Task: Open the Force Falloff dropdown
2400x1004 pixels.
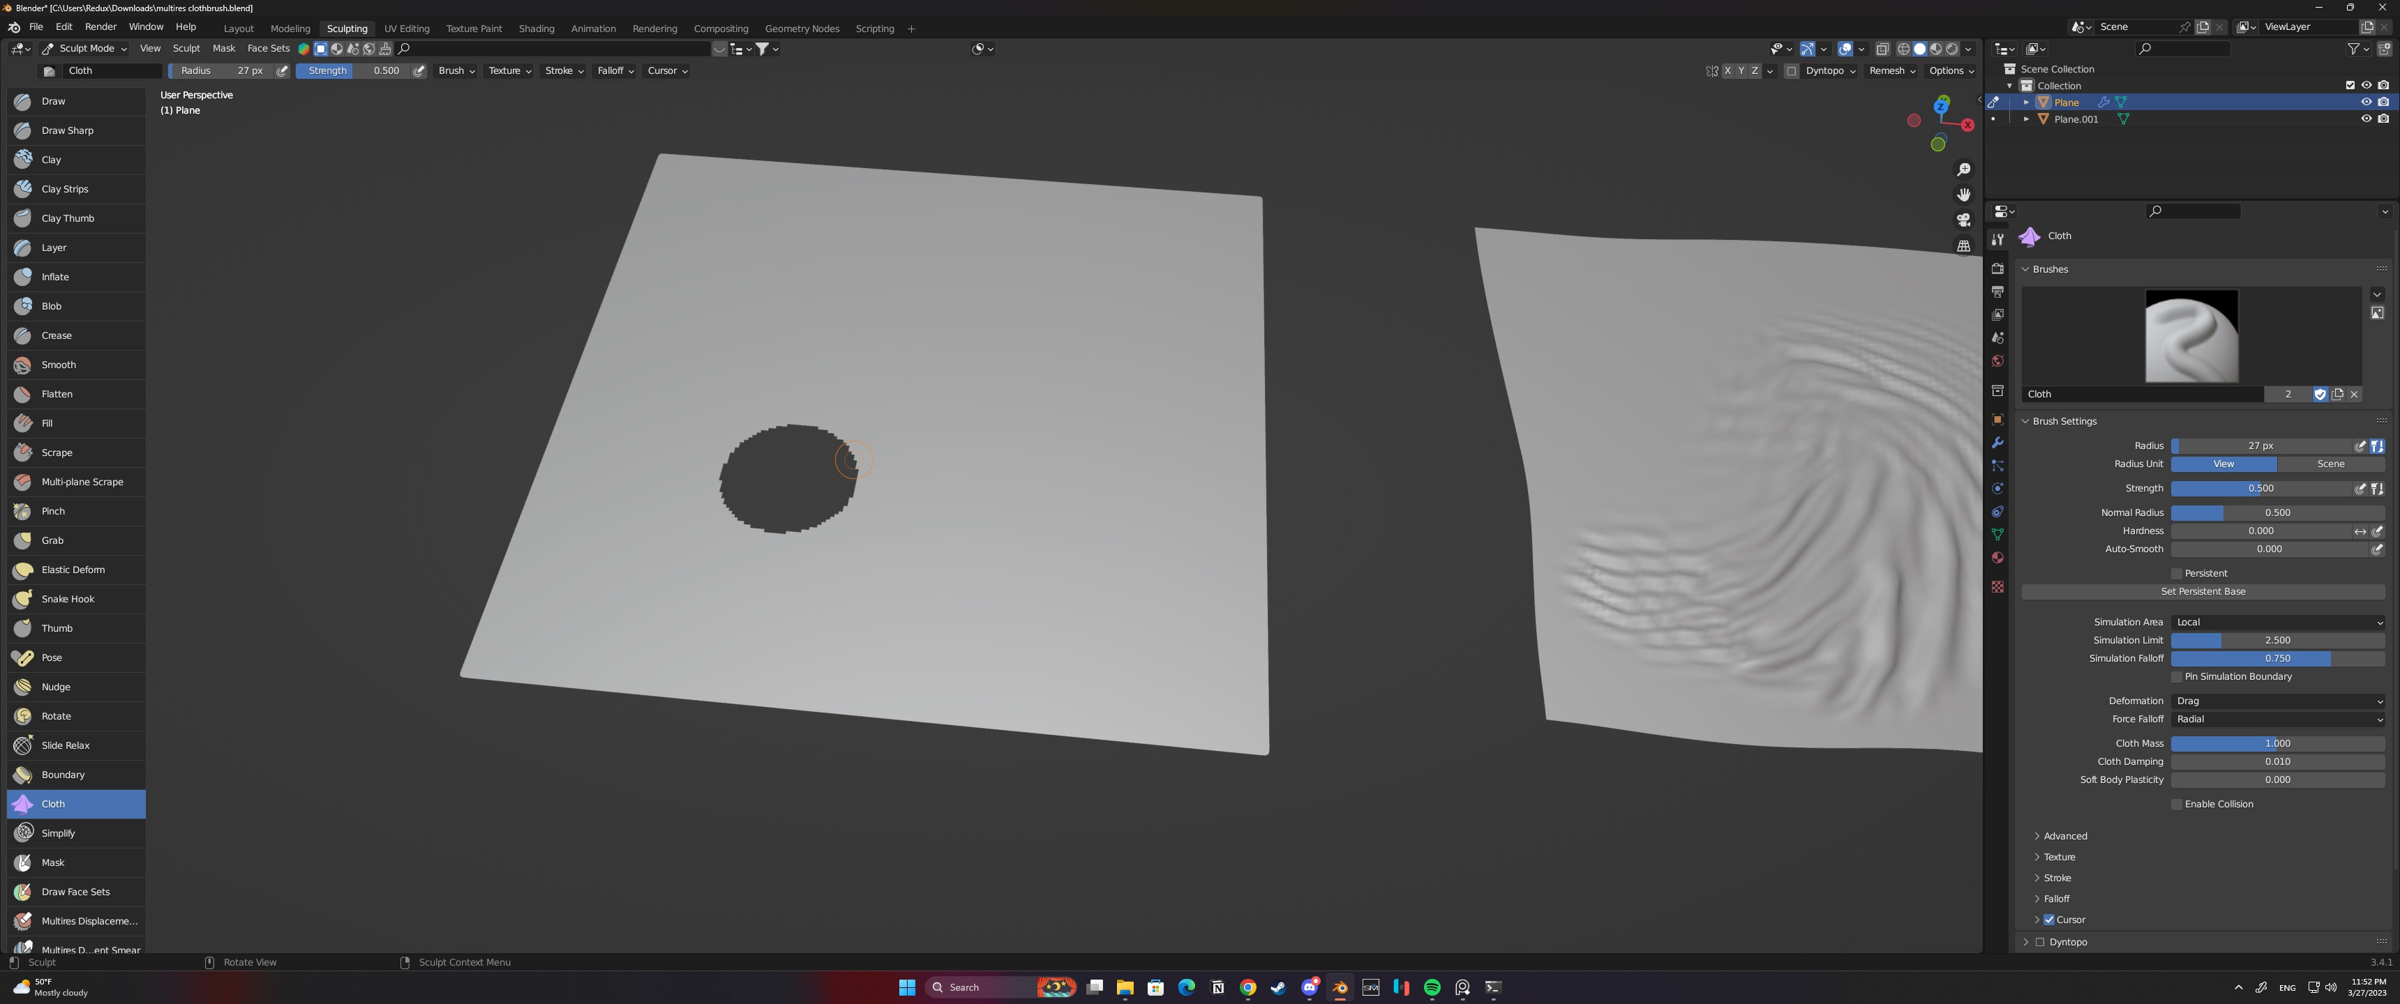Action: 2277,719
